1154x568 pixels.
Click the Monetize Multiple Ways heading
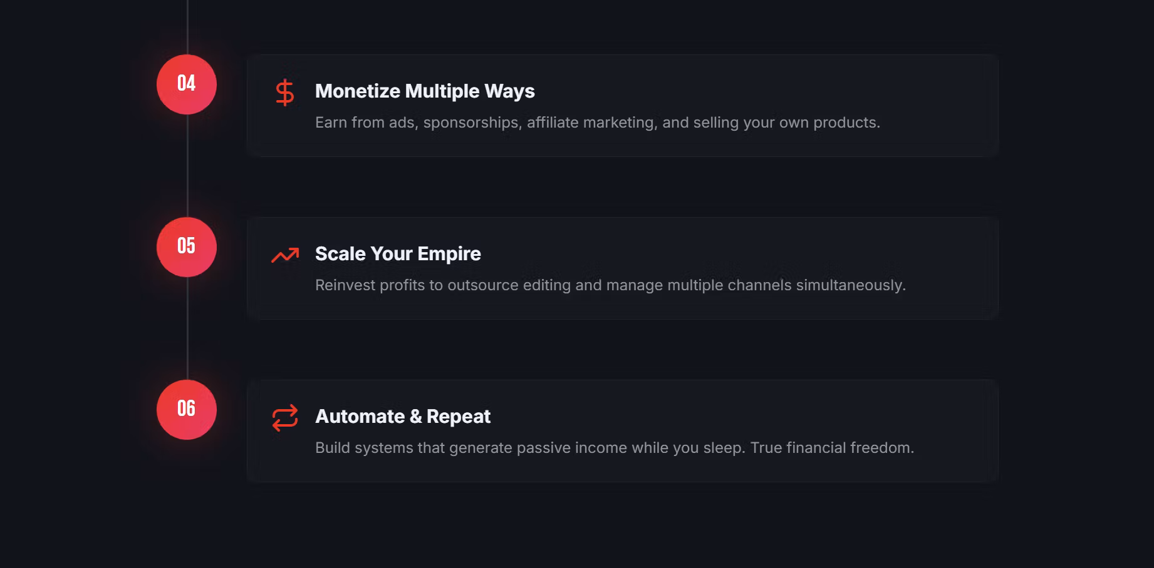(425, 91)
